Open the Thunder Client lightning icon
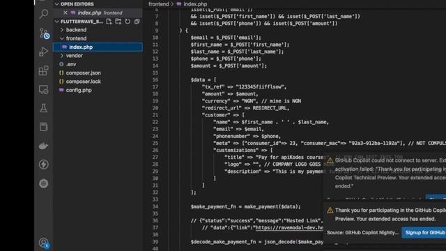The height and width of the screenshot is (251, 446). [43, 165]
